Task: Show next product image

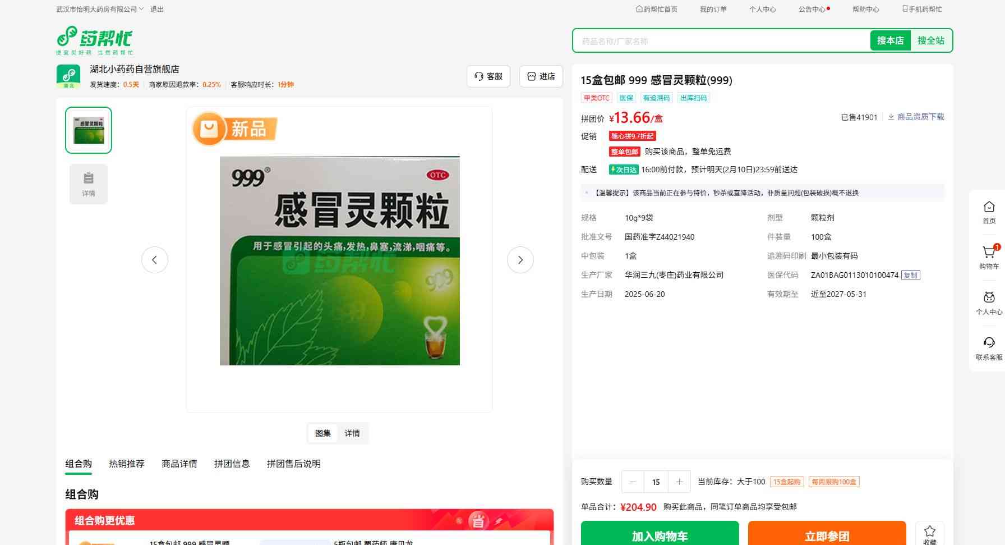Action: [x=520, y=260]
